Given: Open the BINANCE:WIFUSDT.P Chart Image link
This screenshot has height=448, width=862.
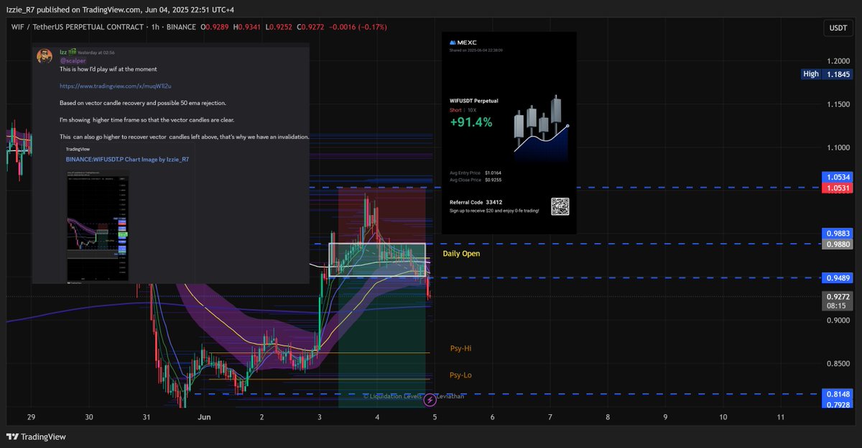Looking at the screenshot, I should [126, 159].
